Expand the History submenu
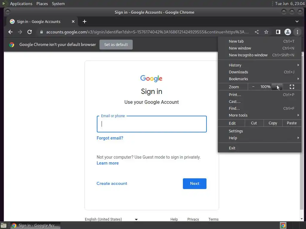306x229 pixels. (260, 65)
